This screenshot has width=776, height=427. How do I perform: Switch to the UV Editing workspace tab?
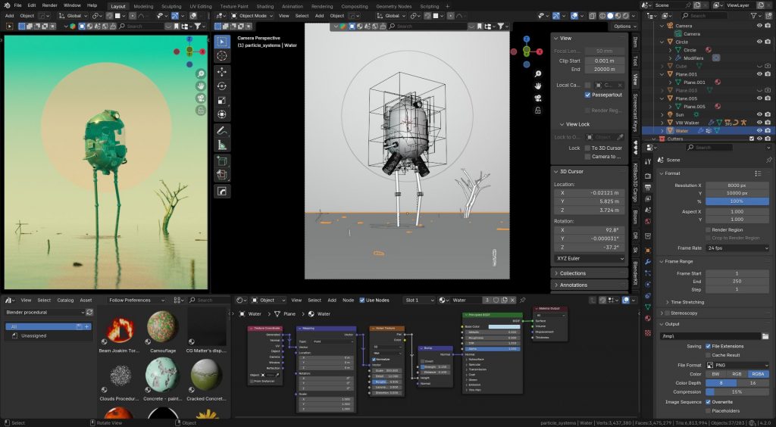point(200,6)
